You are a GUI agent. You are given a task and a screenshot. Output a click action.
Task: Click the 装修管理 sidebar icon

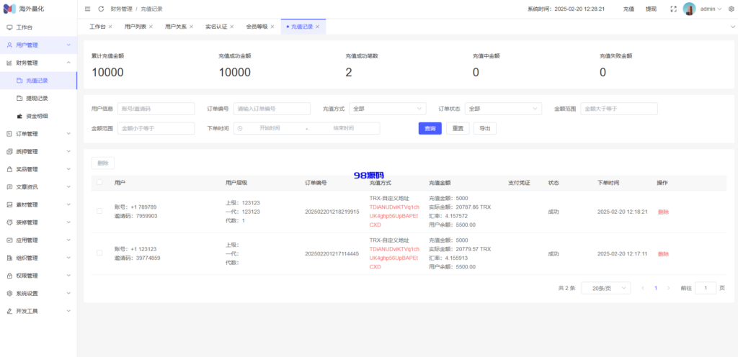9,222
